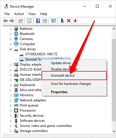Collapse the Disk drives category
The image size is (116, 138).
coord(10,49)
